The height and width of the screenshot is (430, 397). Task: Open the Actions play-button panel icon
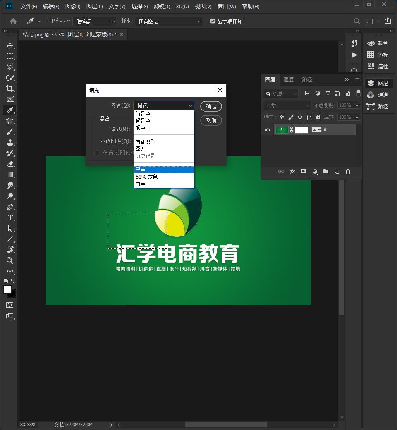point(354,55)
